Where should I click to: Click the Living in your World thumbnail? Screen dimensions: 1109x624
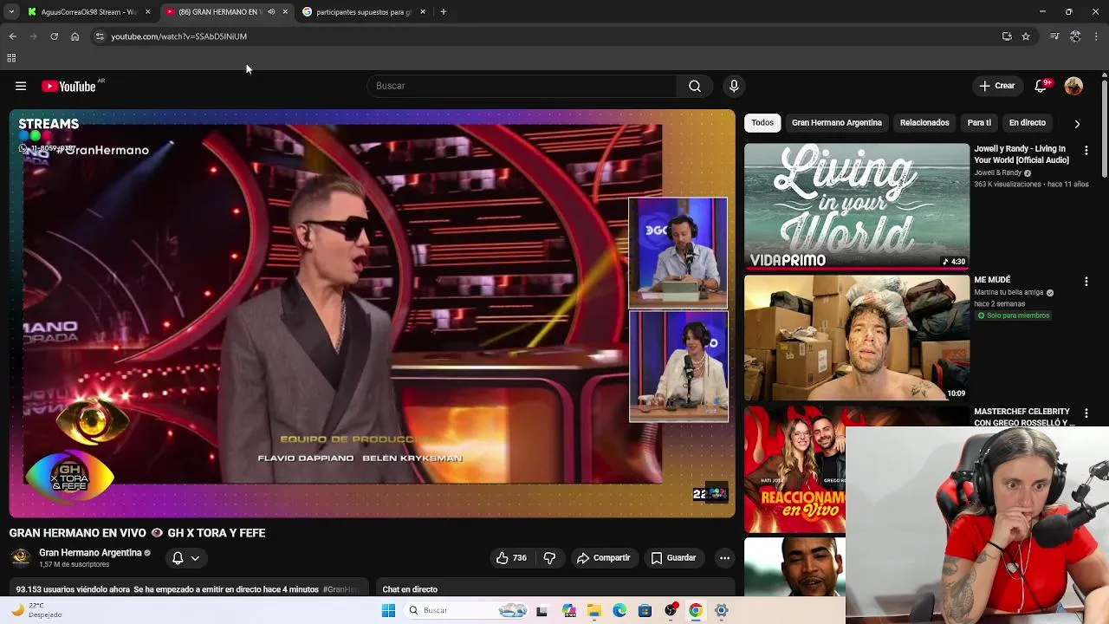tap(857, 206)
